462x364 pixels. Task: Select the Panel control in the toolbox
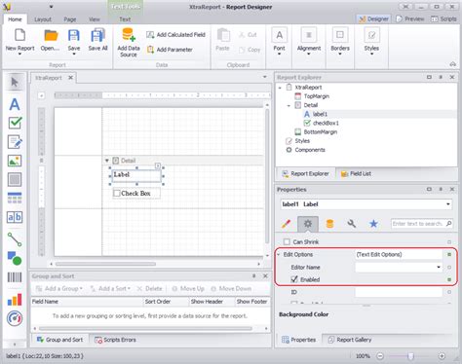point(15,179)
